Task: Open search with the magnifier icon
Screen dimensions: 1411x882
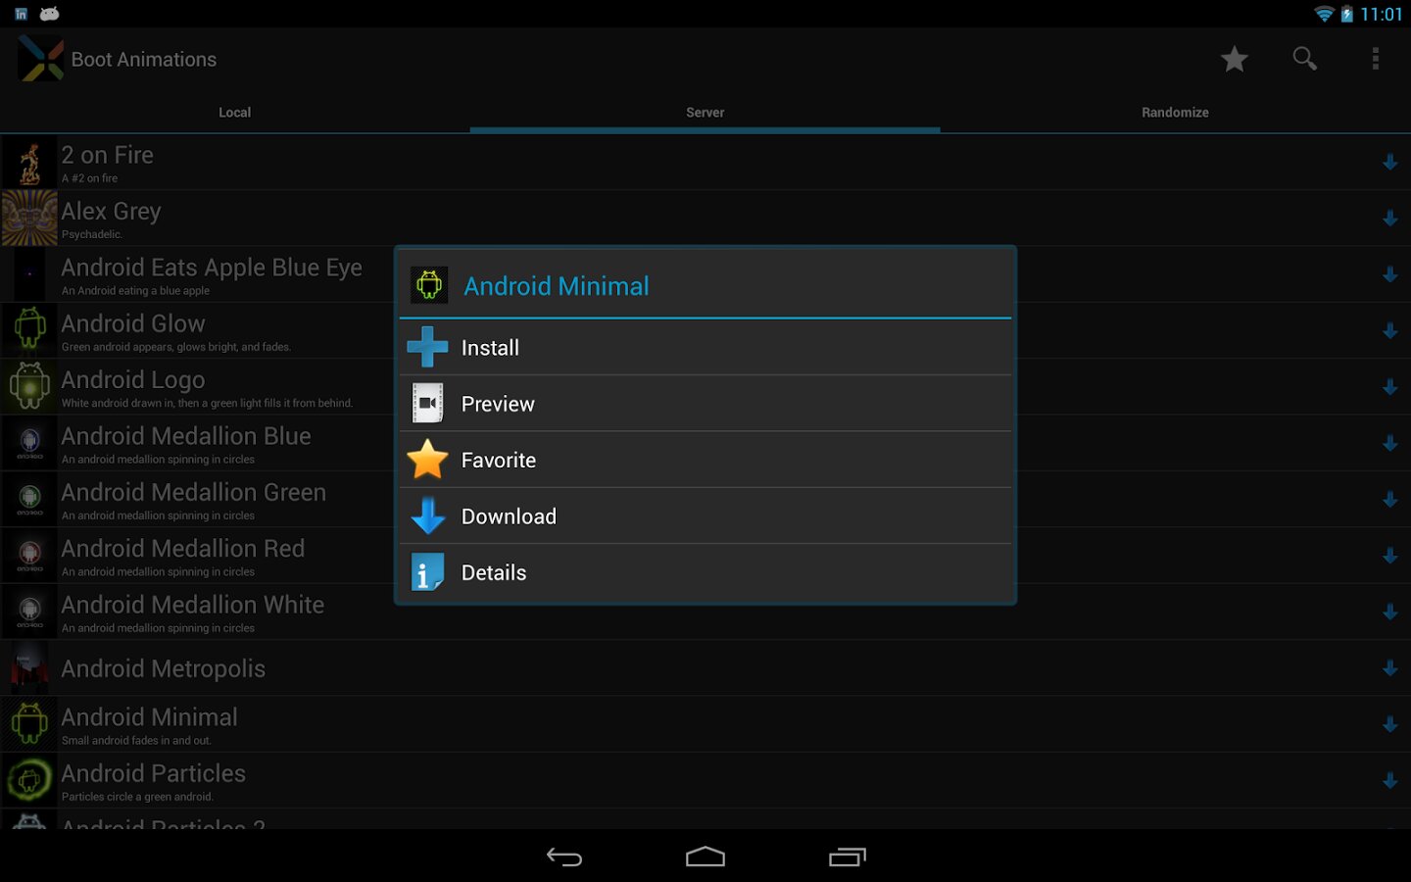Action: (x=1304, y=59)
